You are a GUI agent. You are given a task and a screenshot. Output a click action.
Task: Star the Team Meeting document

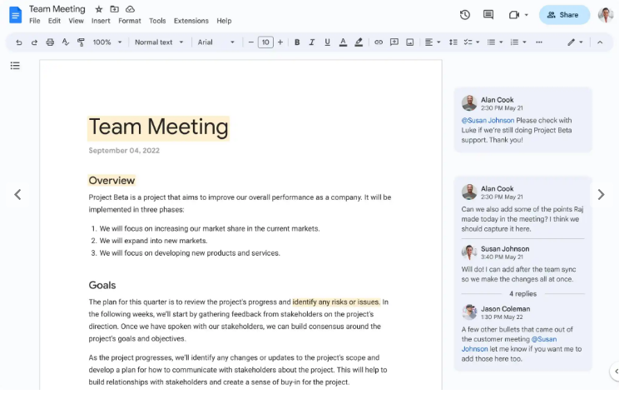click(x=99, y=9)
